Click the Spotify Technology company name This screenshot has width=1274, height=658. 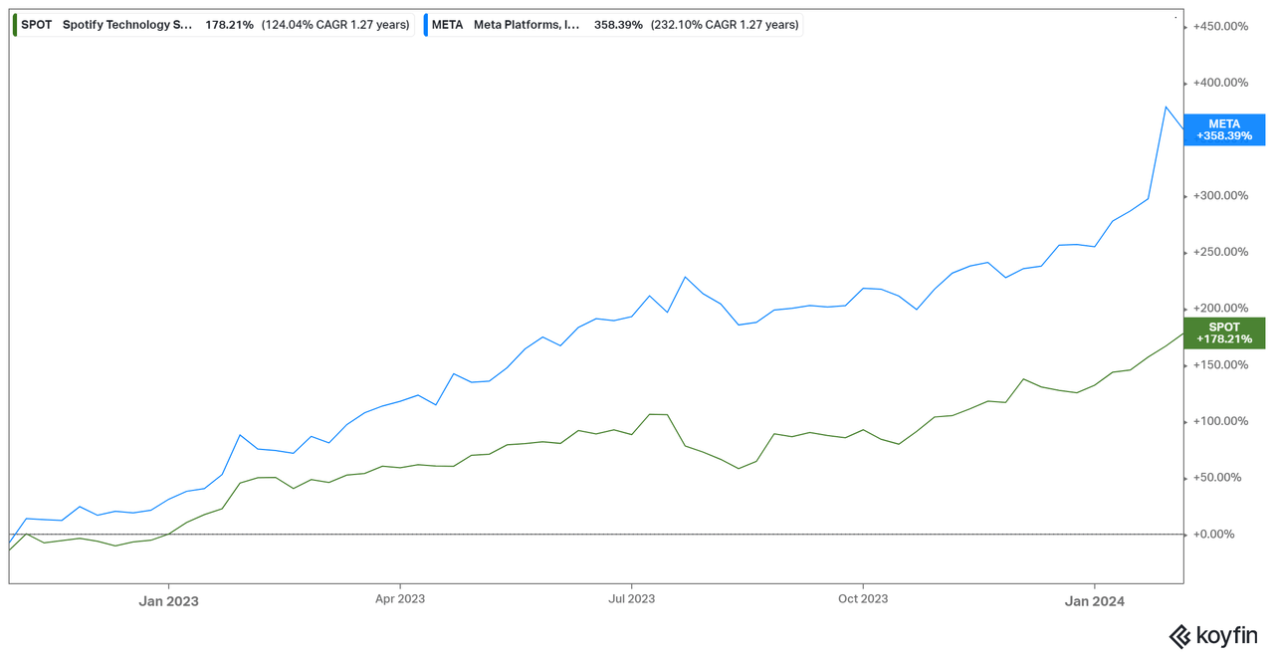tap(127, 25)
